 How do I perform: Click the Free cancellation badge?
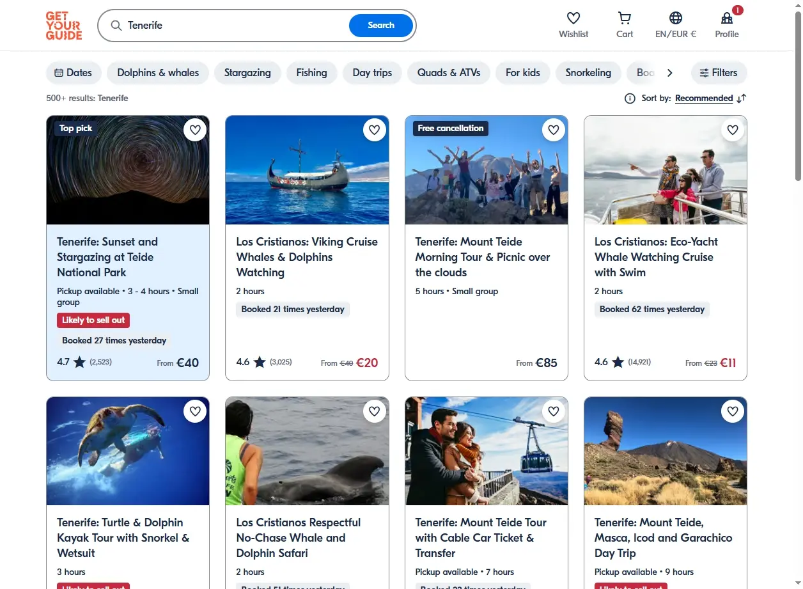pyautogui.click(x=451, y=129)
